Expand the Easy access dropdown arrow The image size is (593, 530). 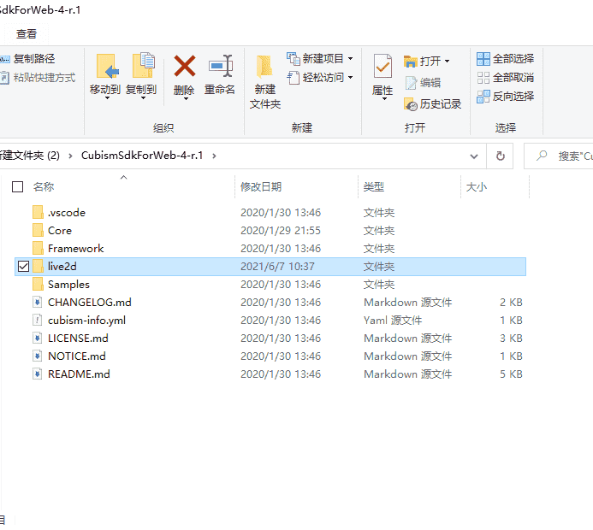point(350,78)
